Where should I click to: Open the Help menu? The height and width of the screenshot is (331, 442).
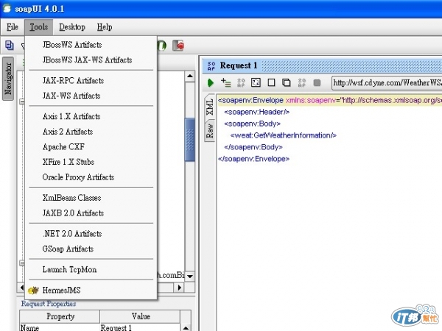[105, 27]
